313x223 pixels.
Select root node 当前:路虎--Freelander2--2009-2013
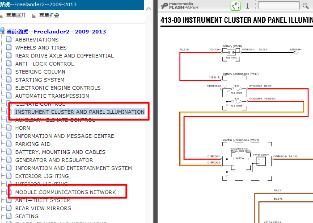pos(56,32)
